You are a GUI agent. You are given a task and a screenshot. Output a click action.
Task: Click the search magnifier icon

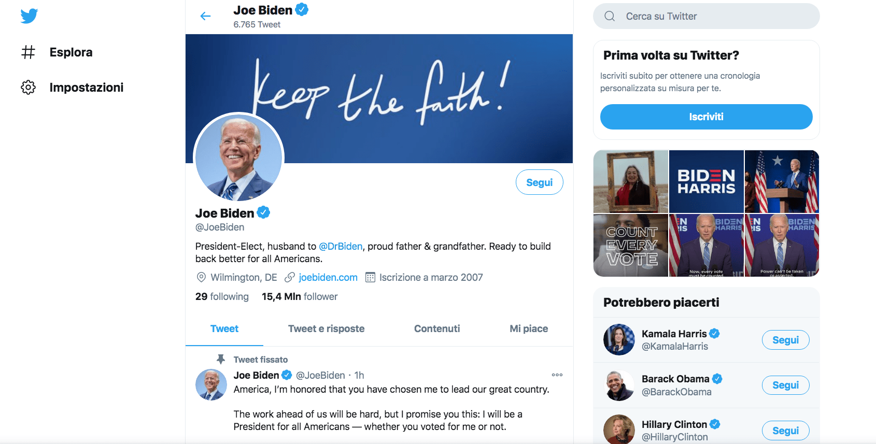click(x=610, y=16)
